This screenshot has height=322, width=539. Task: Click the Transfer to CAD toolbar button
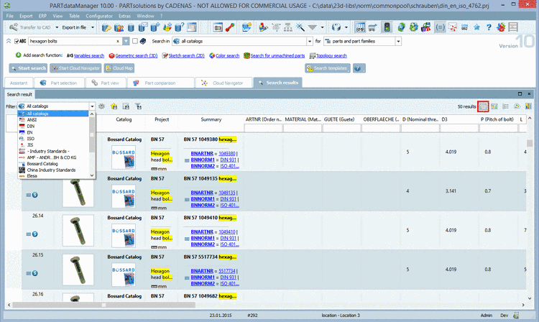coord(30,28)
